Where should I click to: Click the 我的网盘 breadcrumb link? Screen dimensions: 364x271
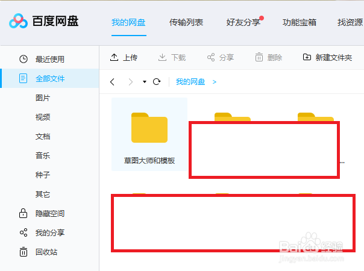[190, 82]
